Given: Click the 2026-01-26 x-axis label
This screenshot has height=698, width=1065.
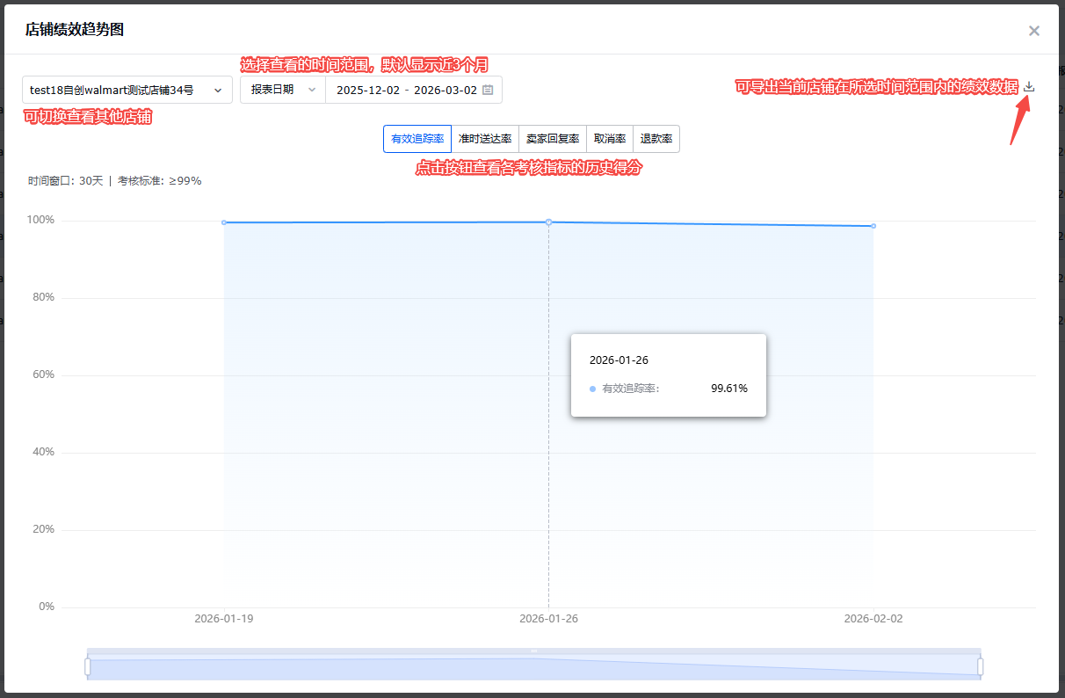Looking at the screenshot, I should [548, 619].
